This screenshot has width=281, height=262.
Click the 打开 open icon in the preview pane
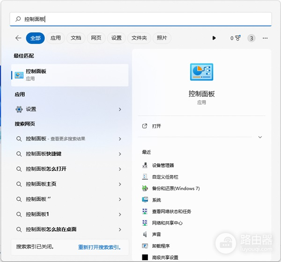pyautogui.click(x=144, y=126)
